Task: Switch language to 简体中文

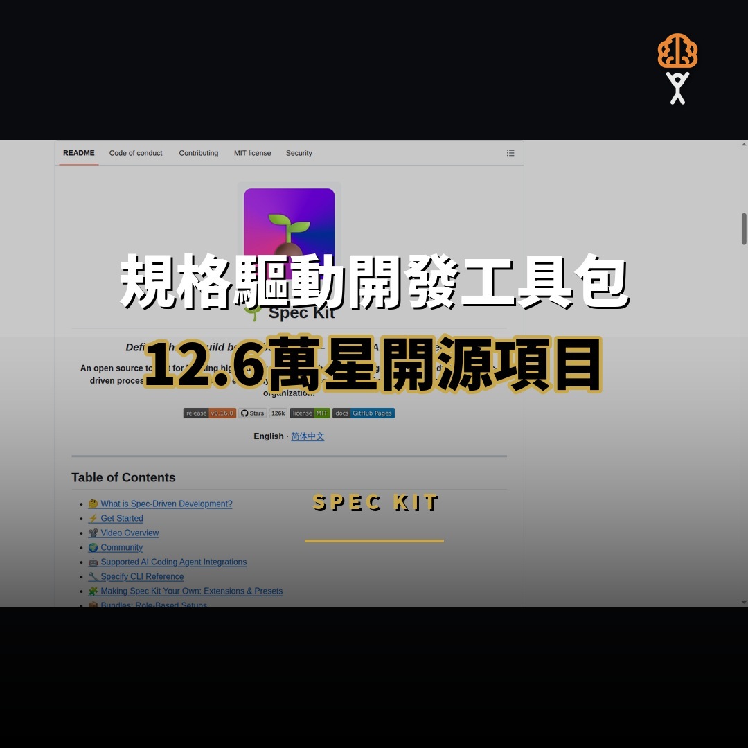Action: [308, 436]
